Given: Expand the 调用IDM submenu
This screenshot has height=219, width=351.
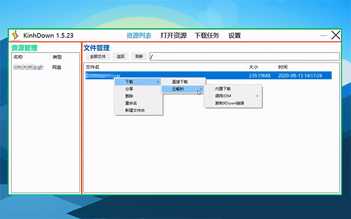Looking at the screenshot, I should pos(233,96).
